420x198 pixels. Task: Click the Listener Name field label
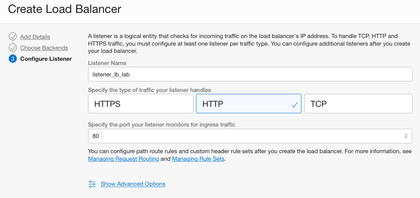(x=107, y=63)
